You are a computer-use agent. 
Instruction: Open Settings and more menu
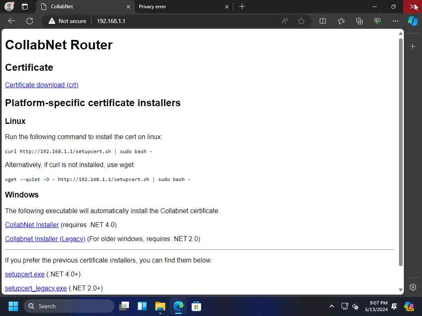pos(395,21)
